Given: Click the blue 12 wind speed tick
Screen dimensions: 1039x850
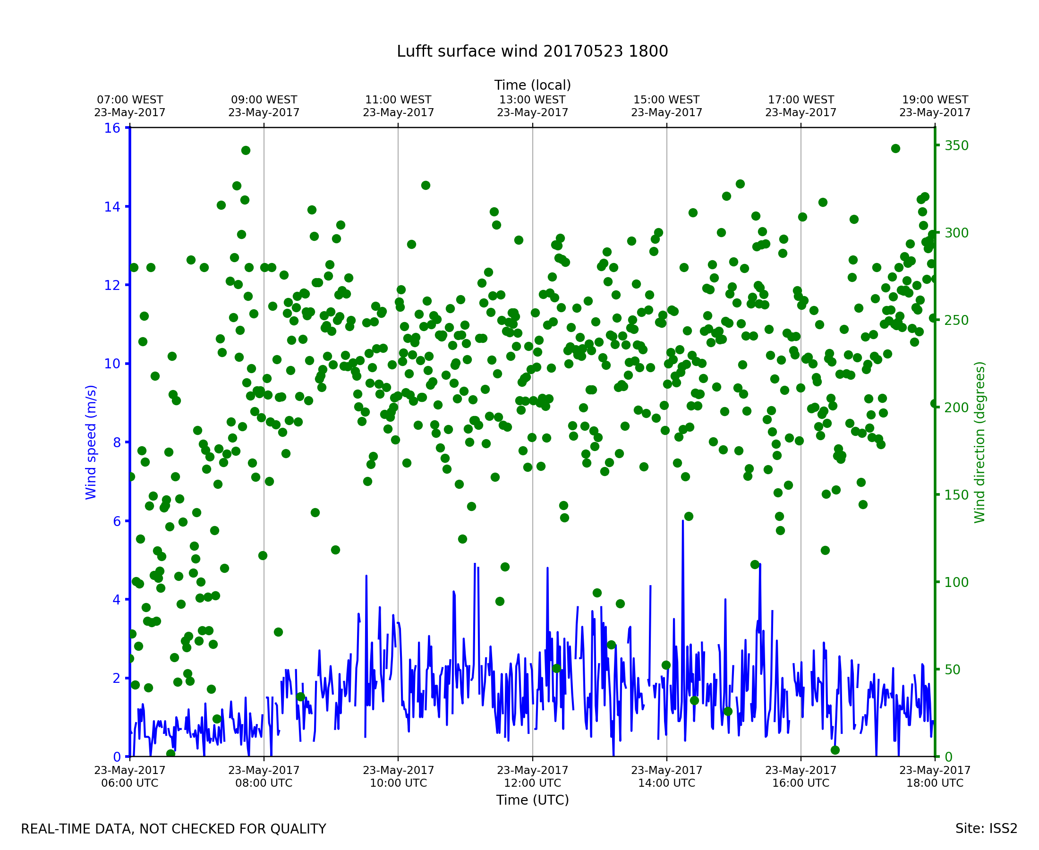Looking at the screenshot, I should pos(112,285).
